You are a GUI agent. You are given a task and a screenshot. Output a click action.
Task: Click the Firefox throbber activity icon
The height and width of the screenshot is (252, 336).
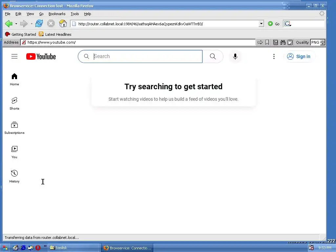point(322,13)
